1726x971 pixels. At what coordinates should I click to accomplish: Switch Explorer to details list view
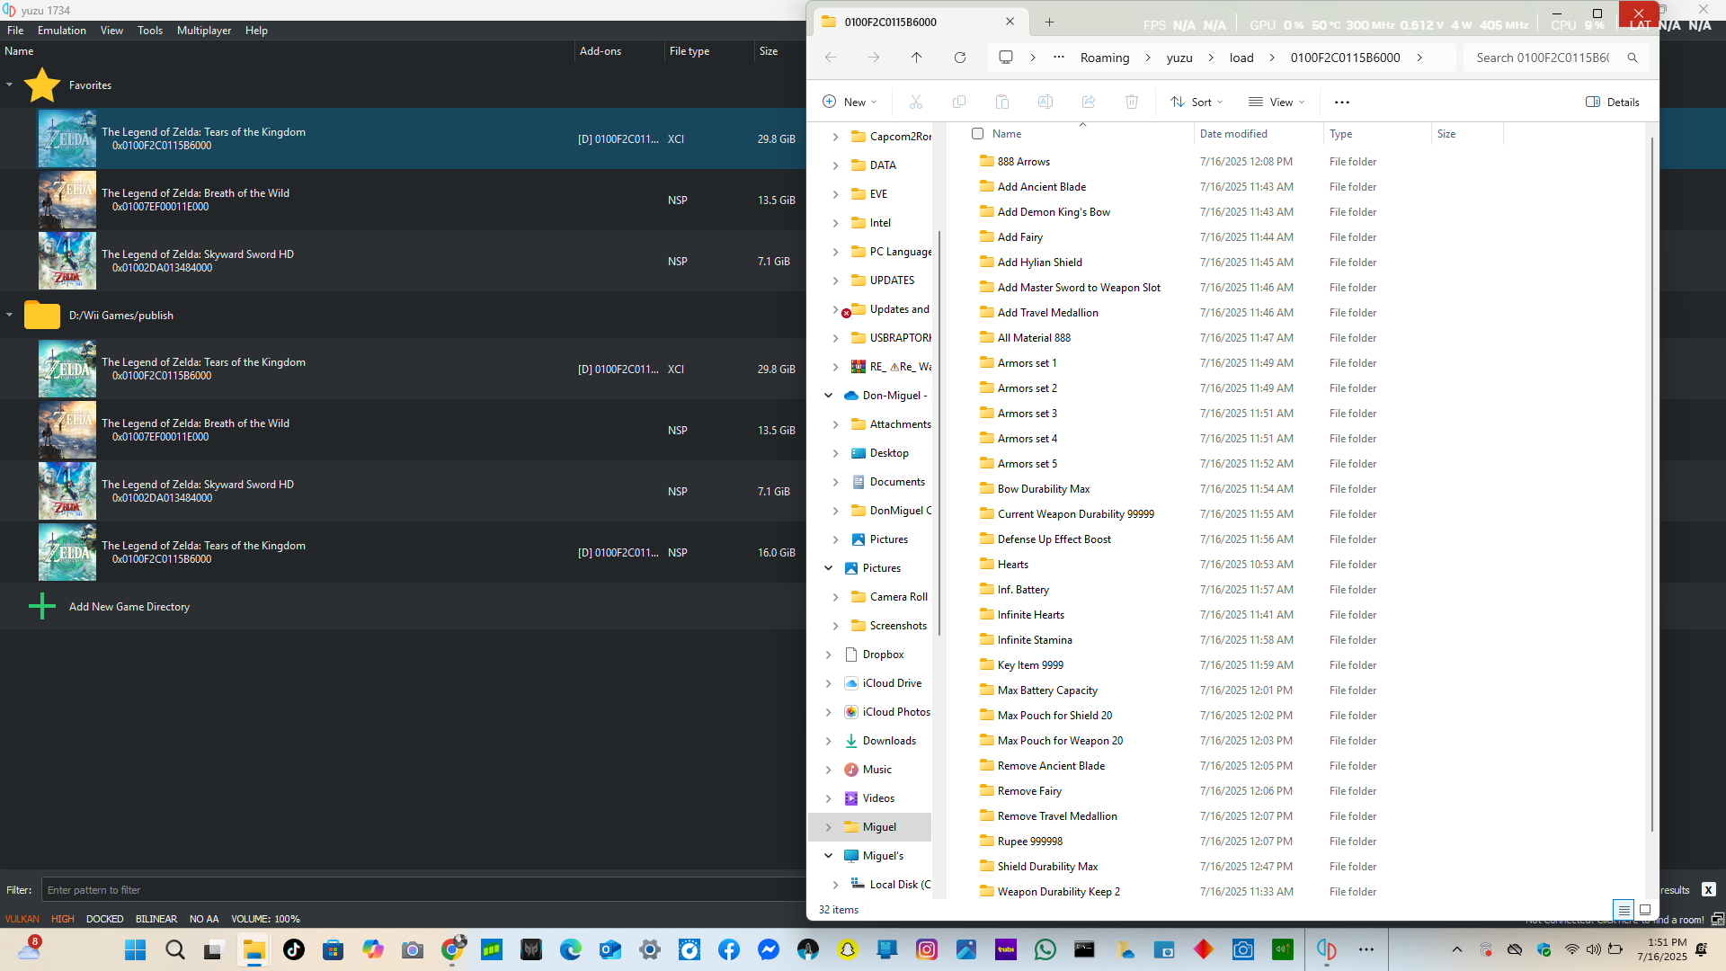[x=1624, y=910]
